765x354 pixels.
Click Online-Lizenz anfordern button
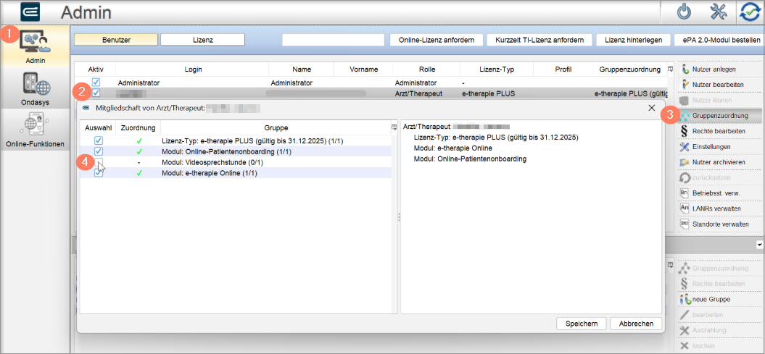coord(437,40)
